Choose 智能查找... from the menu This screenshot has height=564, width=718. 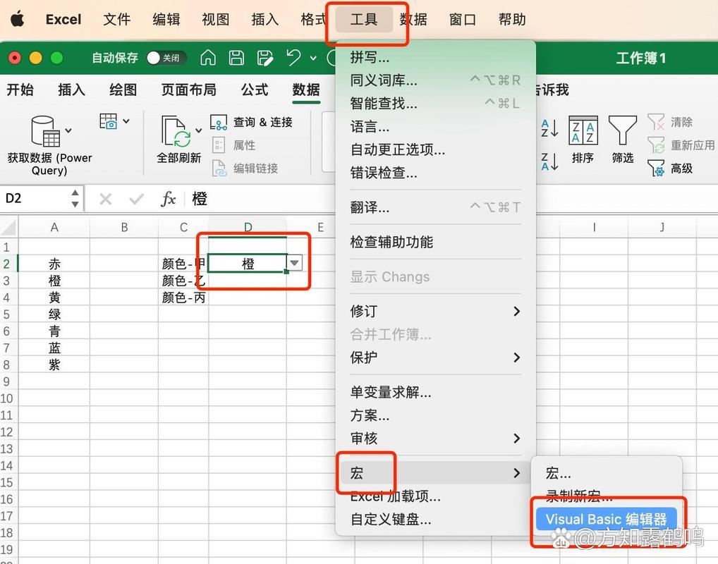click(435, 104)
